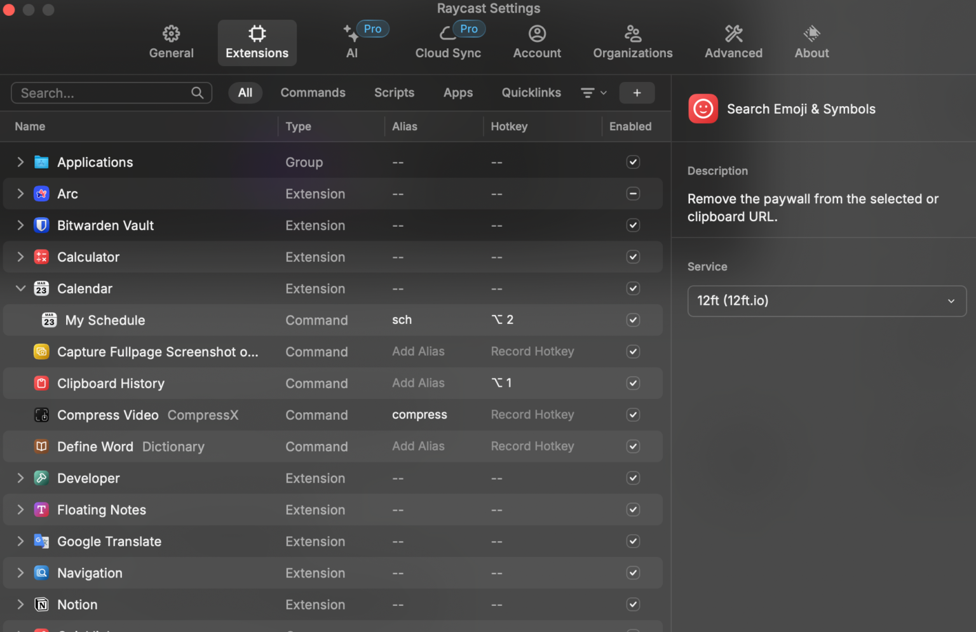The height and width of the screenshot is (632, 976).
Task: Uncheck Enabled for Compress Video
Action: (633, 415)
